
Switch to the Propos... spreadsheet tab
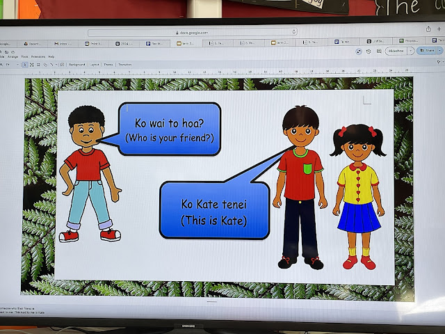tap(409, 41)
